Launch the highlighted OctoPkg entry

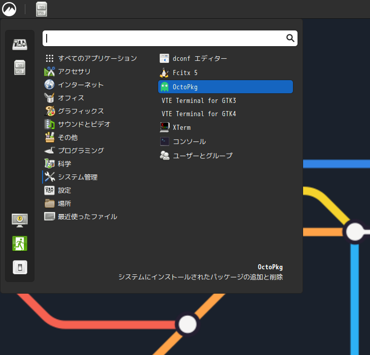[x=226, y=87]
